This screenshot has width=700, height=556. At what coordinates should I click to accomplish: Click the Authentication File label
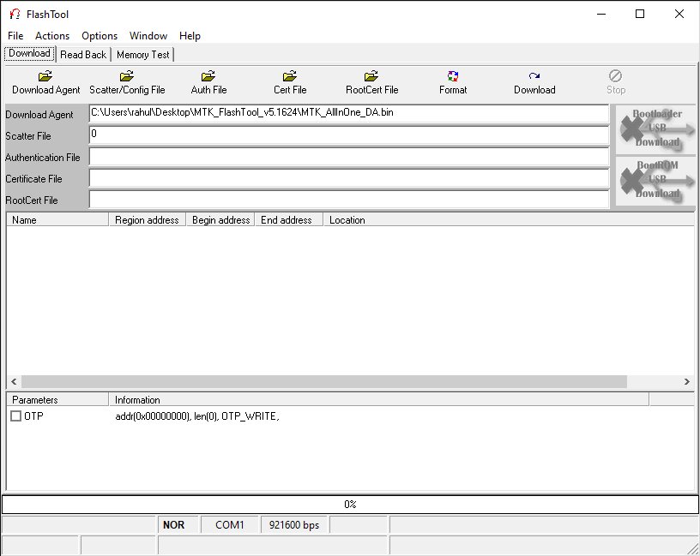(x=43, y=158)
